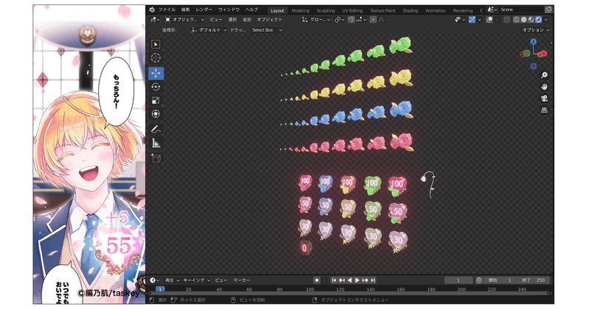
Task: Open the レンダー menu
Action: (x=204, y=10)
